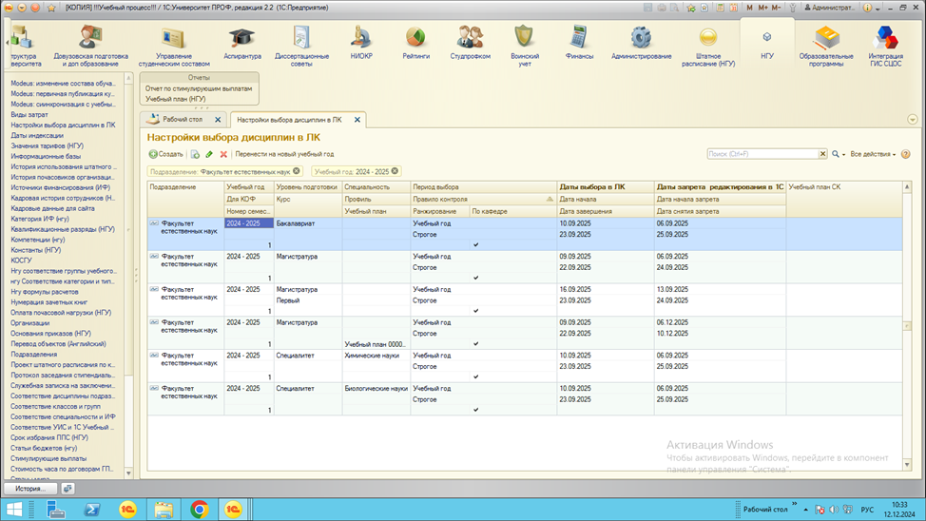
Task: Click the Создать button
Action: (x=166, y=154)
